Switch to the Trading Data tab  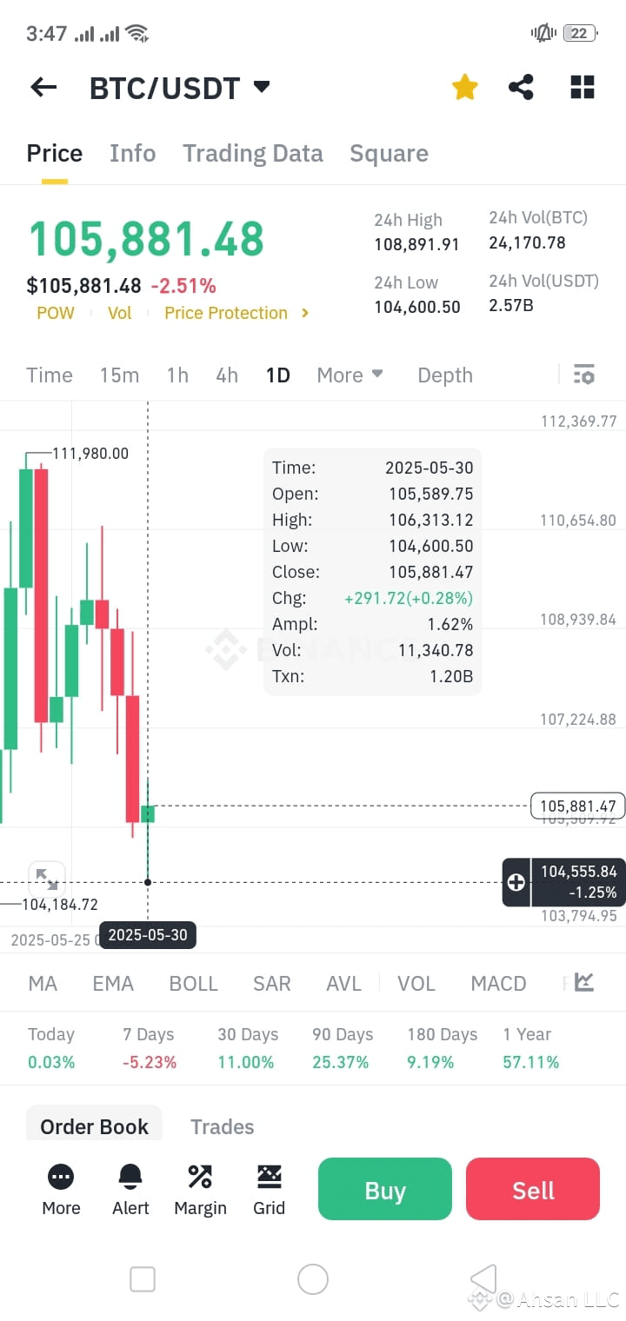[253, 154]
